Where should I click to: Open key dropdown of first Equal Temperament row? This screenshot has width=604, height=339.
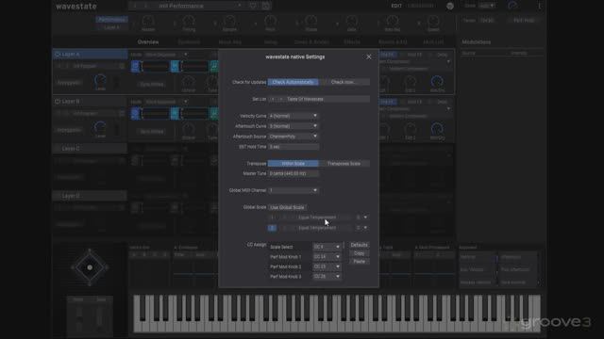click(x=361, y=218)
